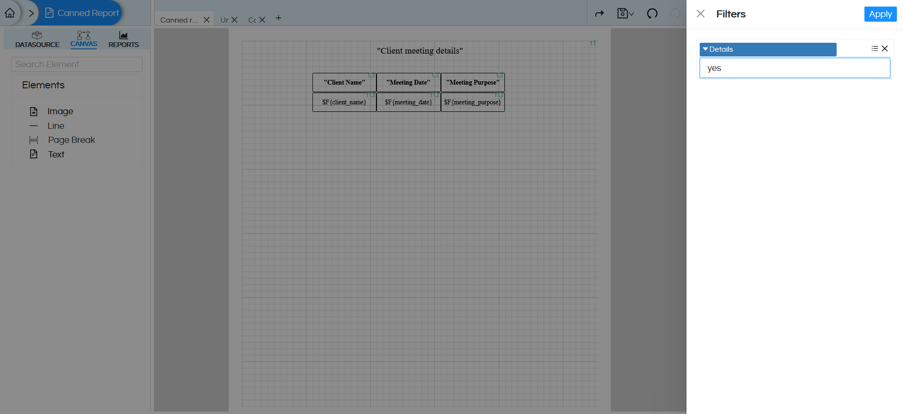This screenshot has width=903, height=414.
Task: Remove the Details filter
Action: (885, 48)
